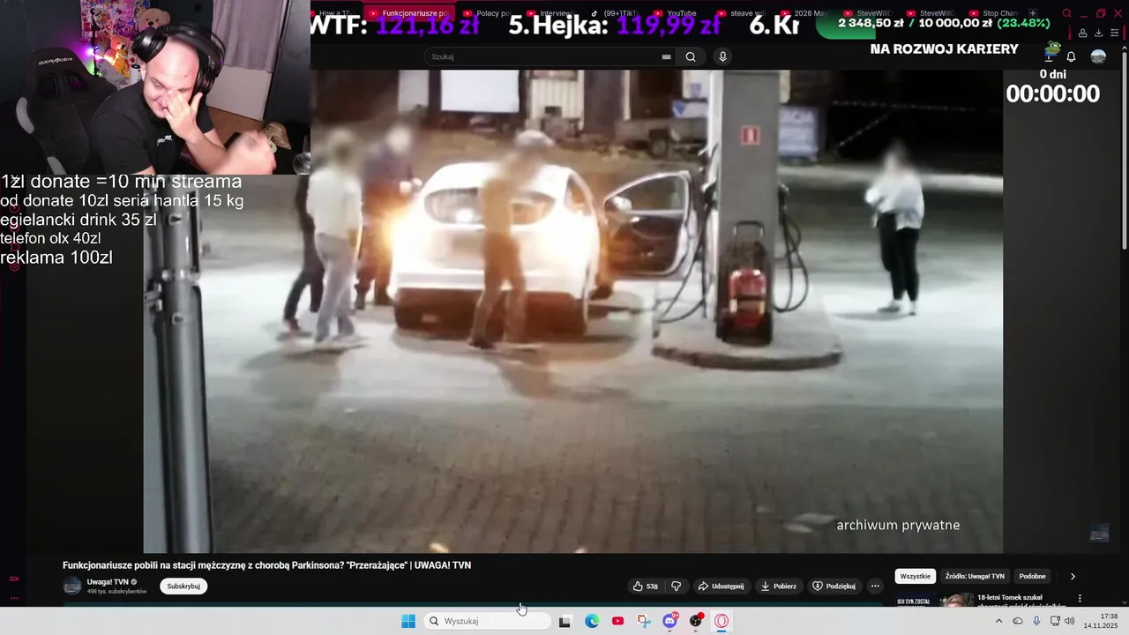This screenshot has height=635, width=1129.
Task: Select the Źródło: Uwaga! TVN chip
Action: coord(975,576)
